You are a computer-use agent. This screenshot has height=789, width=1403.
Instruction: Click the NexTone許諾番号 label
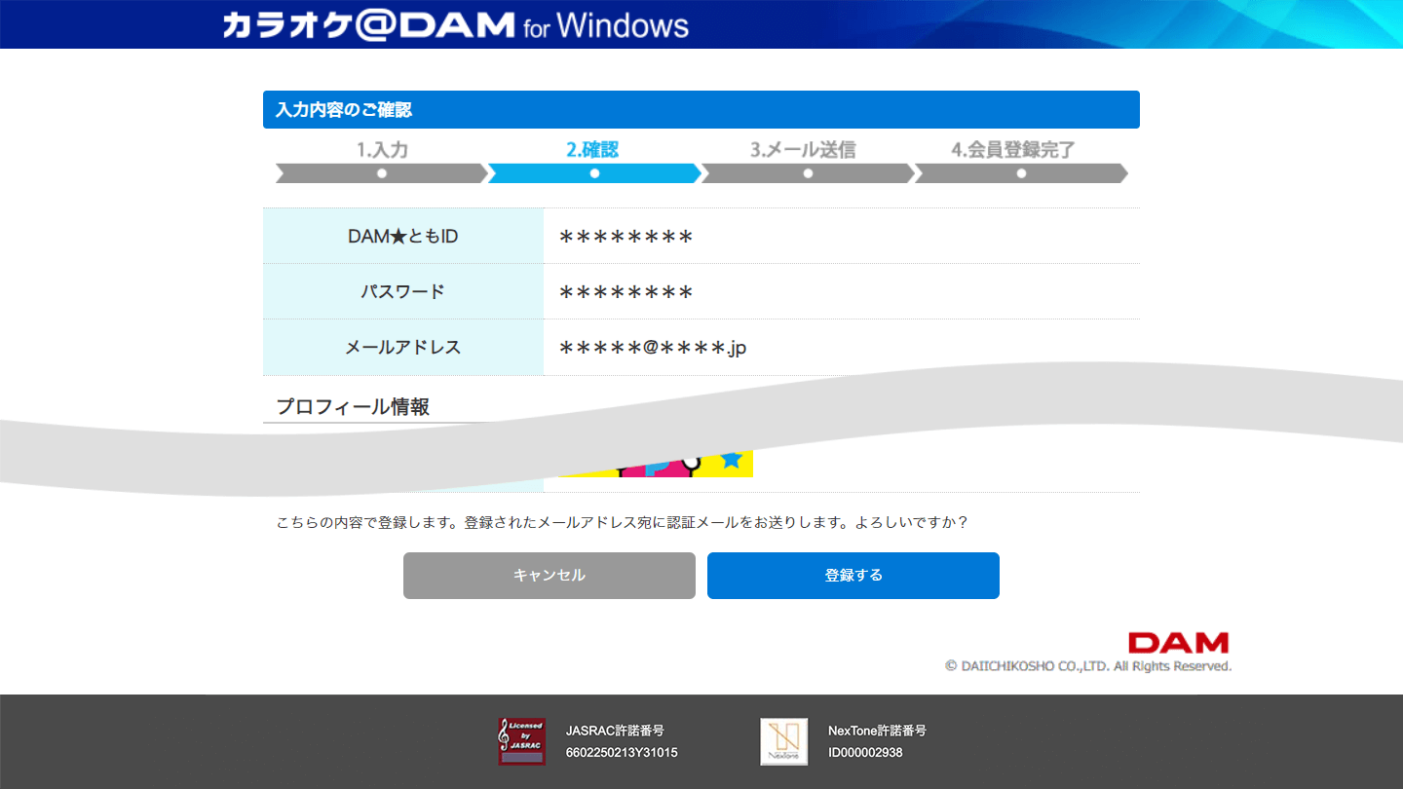pos(877,731)
